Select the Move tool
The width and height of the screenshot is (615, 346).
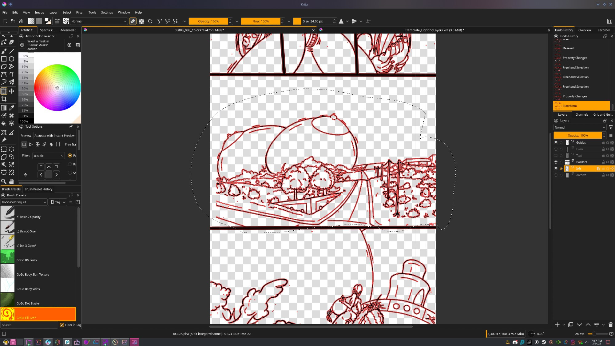click(x=12, y=91)
